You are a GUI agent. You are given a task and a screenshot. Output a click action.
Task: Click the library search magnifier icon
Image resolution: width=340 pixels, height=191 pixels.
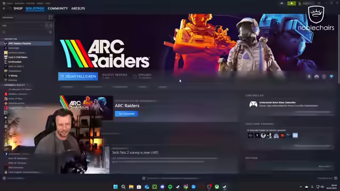[x=4, y=32]
